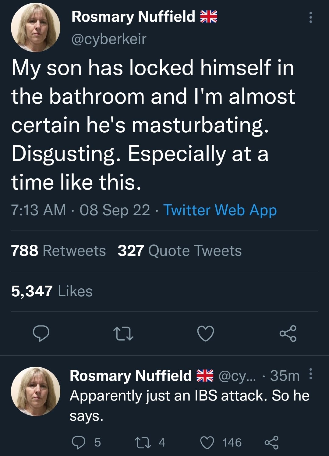Tap the @cyberkeir handle
329x456 pixels.
click(x=109, y=39)
